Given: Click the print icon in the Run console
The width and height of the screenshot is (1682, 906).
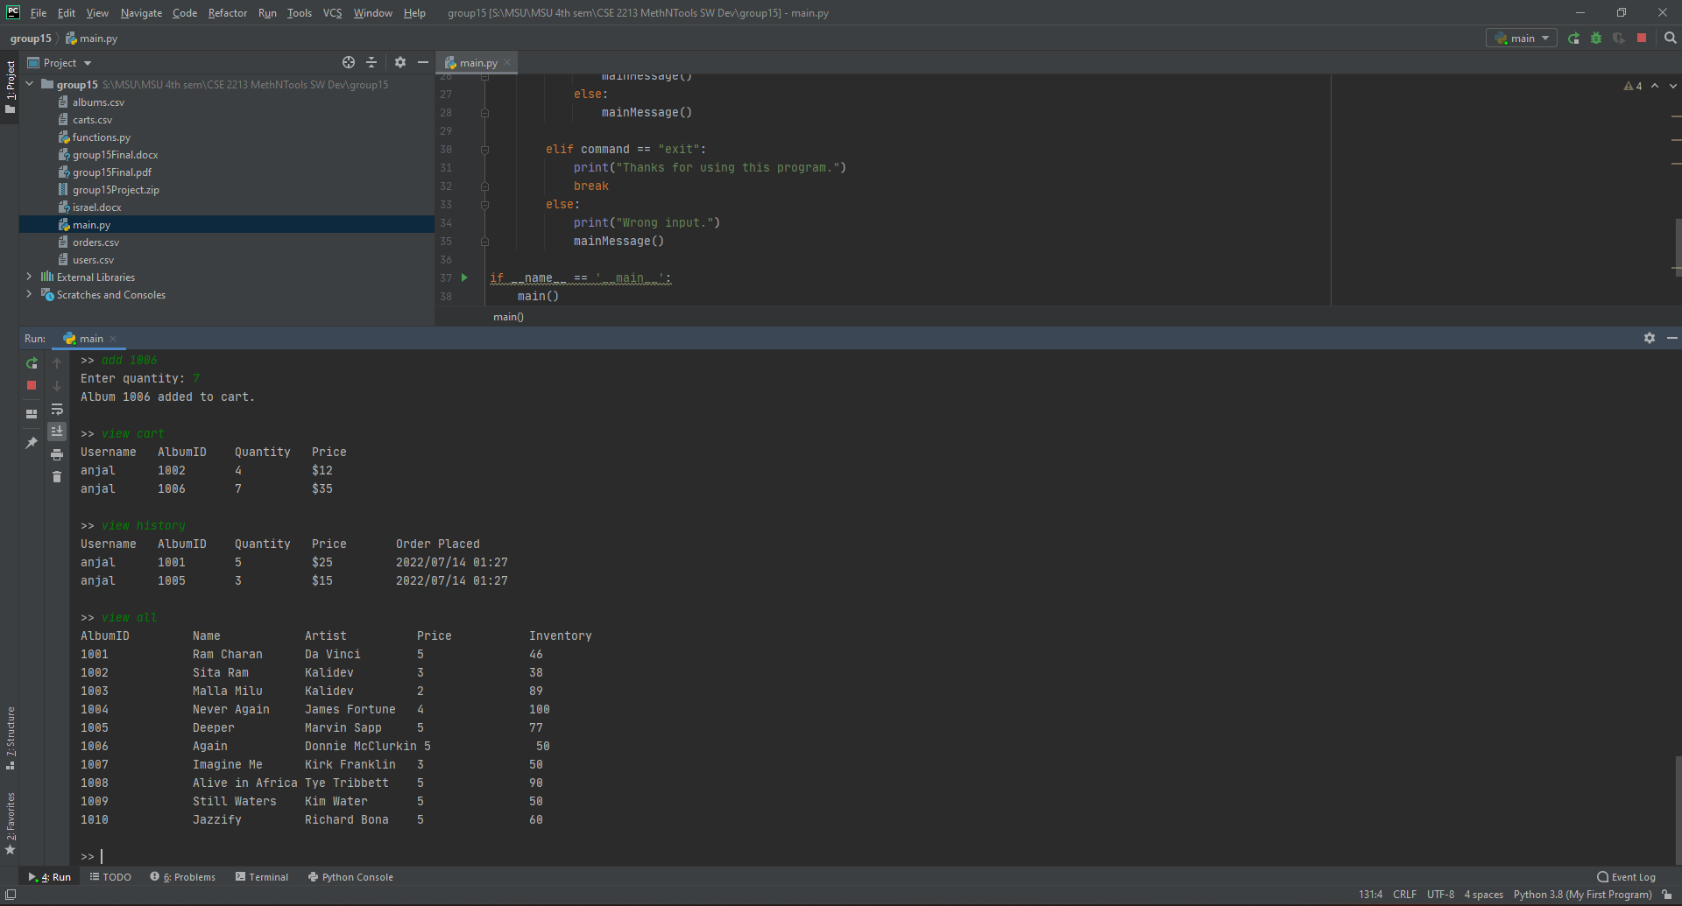Looking at the screenshot, I should (x=57, y=455).
